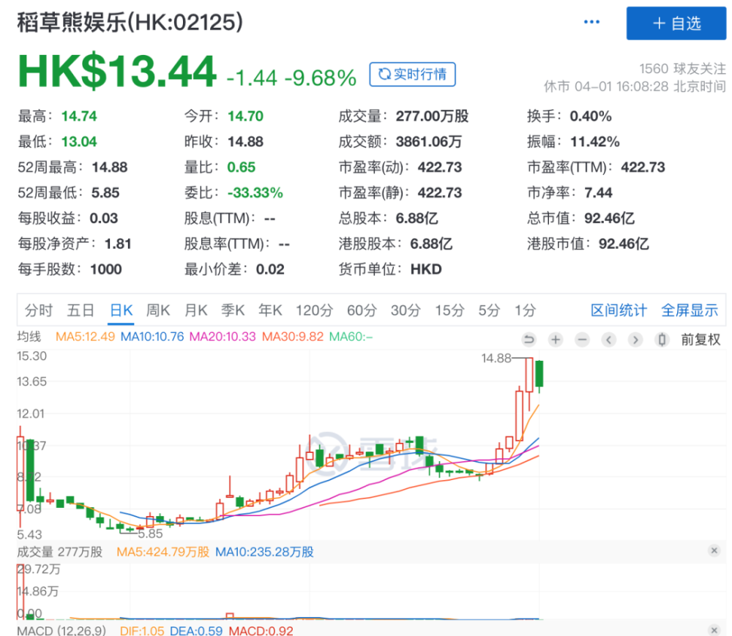732x636 pixels.
Task: Zoom out chart with minus icon
Action: pos(582,340)
